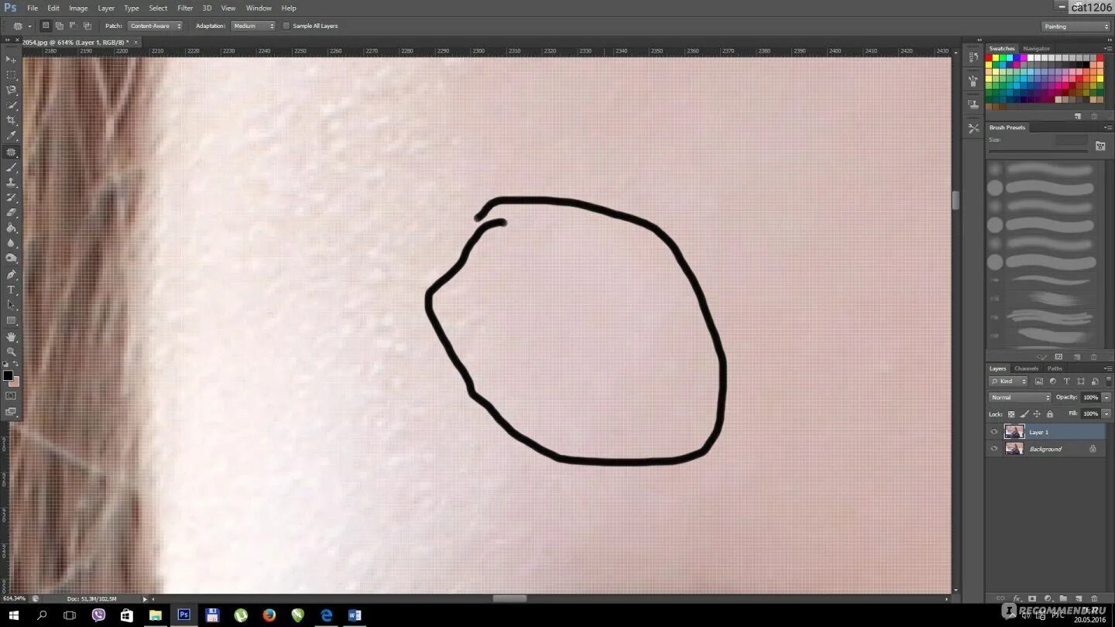Open Normal blend mode dropdown
The image size is (1115, 627).
[1020, 397]
